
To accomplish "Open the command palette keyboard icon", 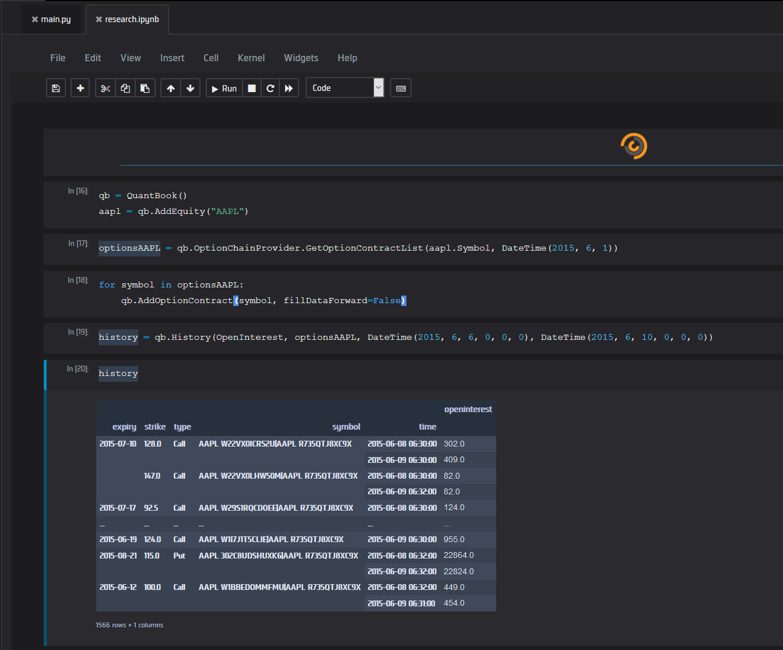I will (401, 87).
